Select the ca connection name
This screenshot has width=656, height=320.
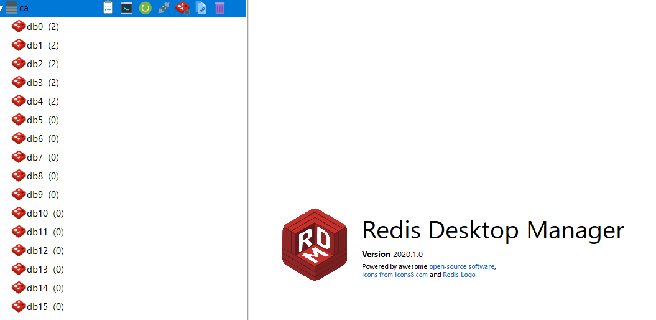click(x=24, y=8)
